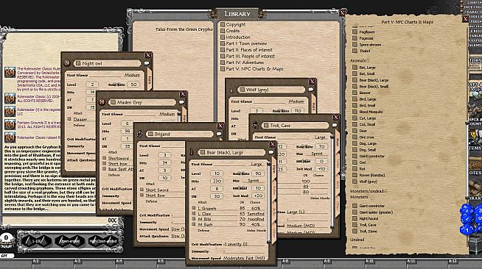The image size is (482, 269).
Task: Toggle the Shortsword attack checkbox for Maden Grey
Action: [x=104, y=158]
